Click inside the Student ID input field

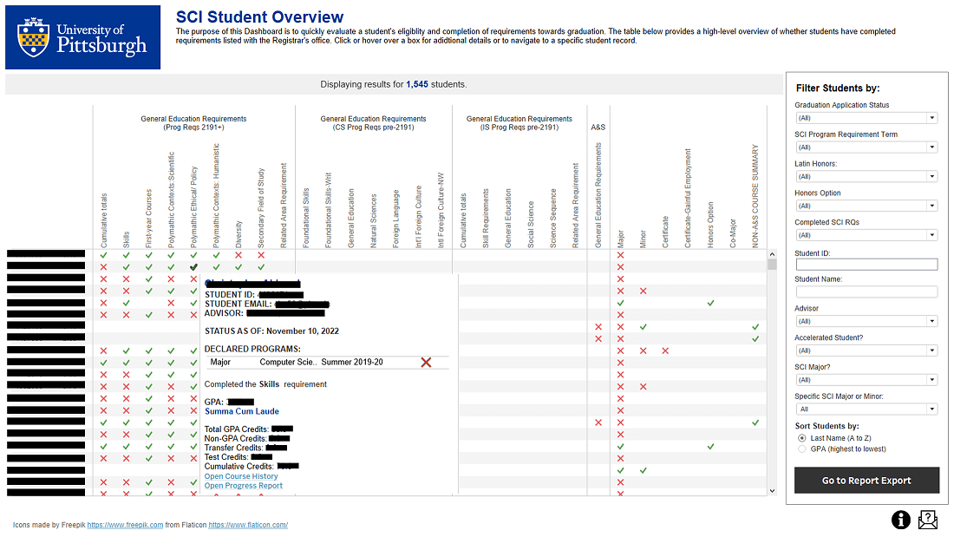point(866,264)
